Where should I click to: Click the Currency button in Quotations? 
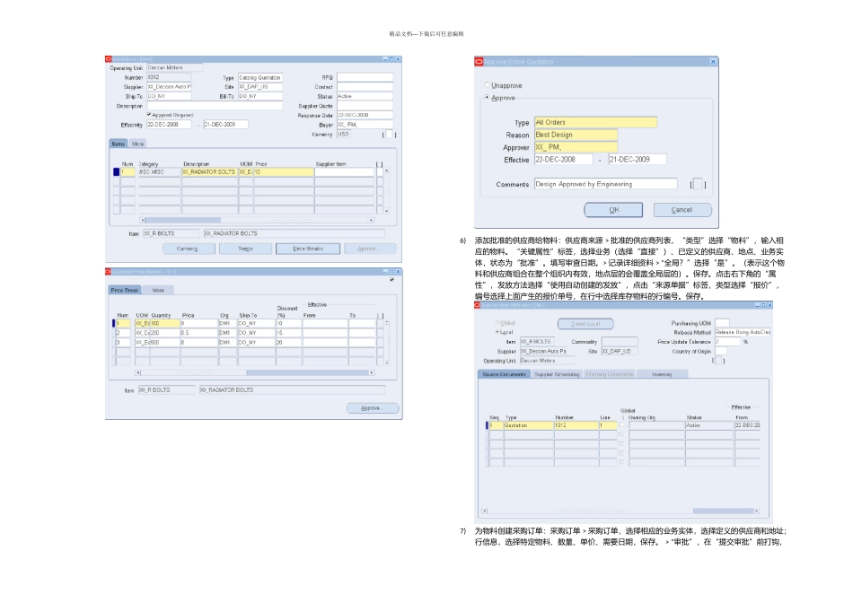187,249
